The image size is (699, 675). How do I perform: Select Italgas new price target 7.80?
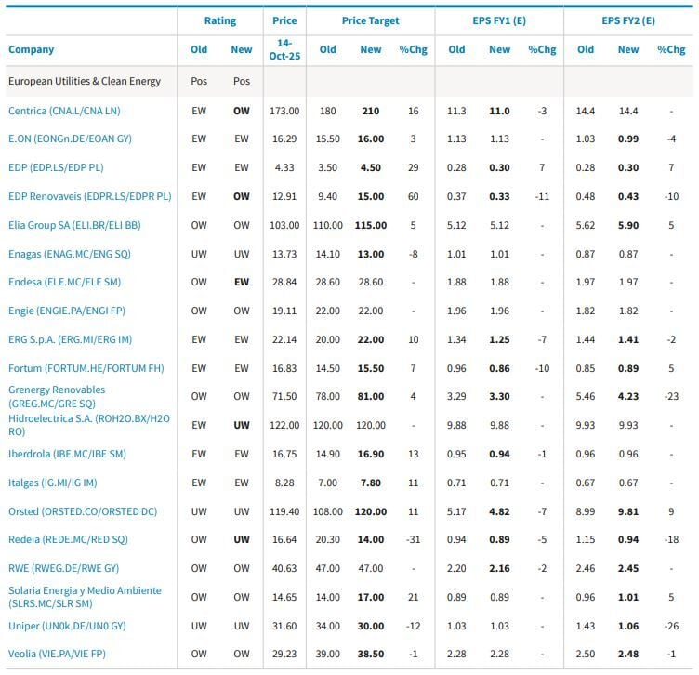pos(371,483)
